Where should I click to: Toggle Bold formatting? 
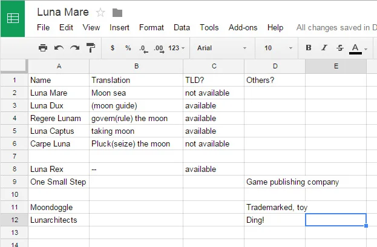[309, 48]
